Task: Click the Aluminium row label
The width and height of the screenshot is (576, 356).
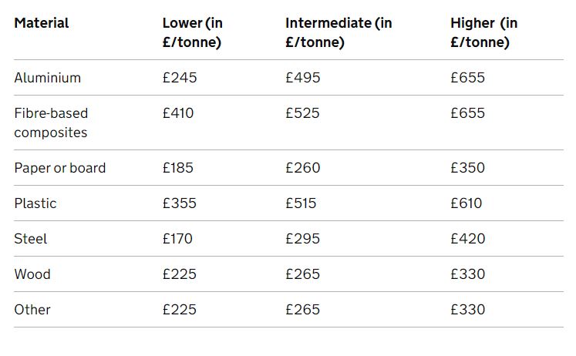Action: point(47,78)
